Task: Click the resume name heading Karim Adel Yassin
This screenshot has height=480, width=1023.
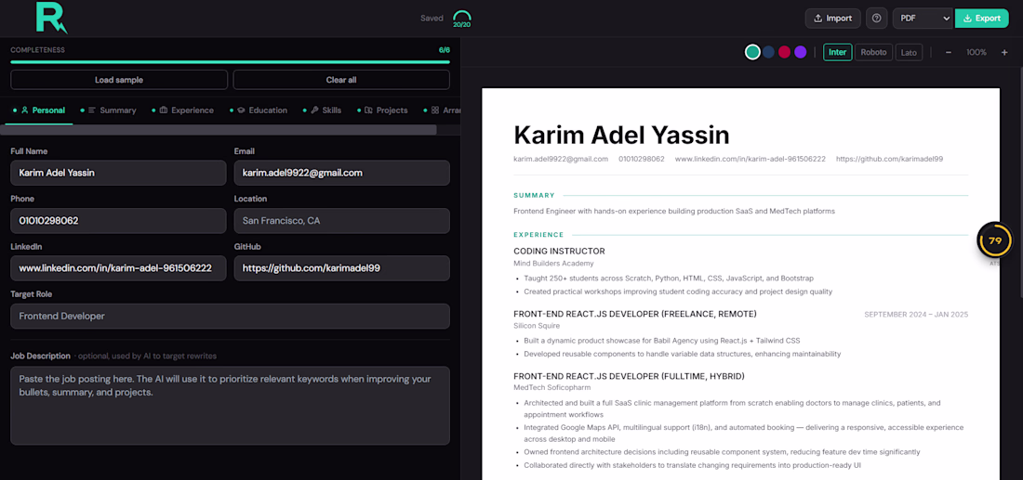Action: click(x=621, y=135)
